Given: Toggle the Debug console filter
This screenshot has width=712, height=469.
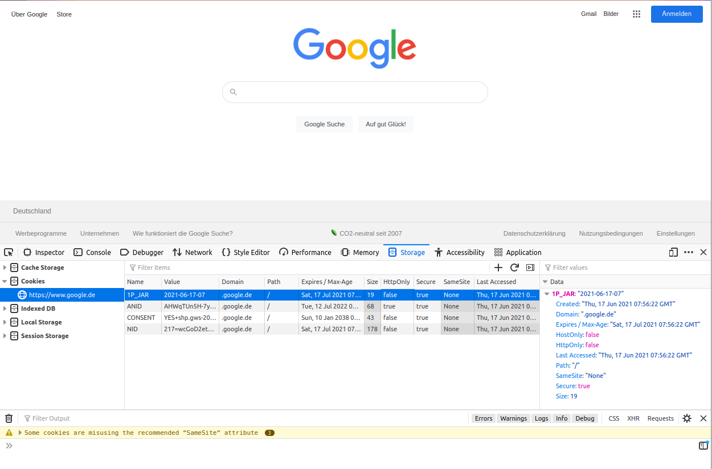Looking at the screenshot, I should (584, 418).
